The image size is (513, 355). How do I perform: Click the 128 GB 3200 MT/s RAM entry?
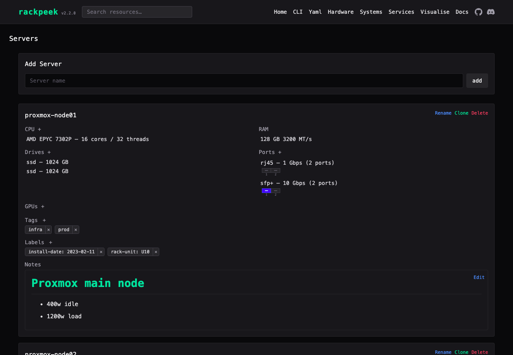[286, 139]
